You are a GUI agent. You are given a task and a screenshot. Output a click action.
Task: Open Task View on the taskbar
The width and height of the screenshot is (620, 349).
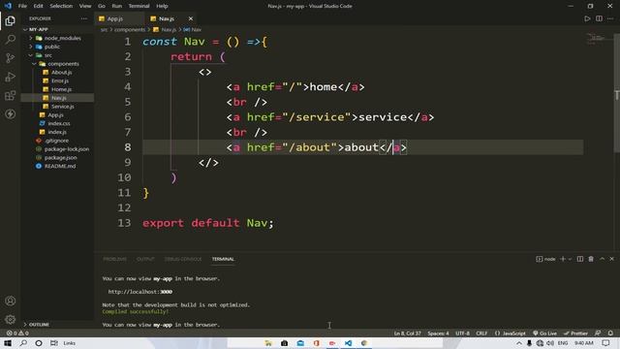(54, 343)
